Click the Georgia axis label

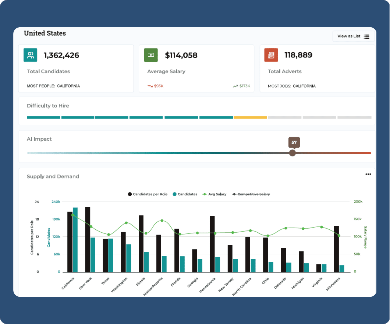point(193,282)
